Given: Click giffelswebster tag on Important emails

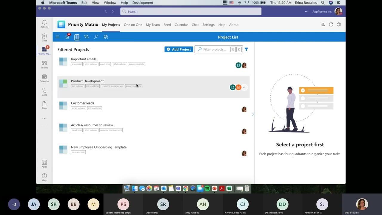Looking at the screenshot, I should click(119, 64).
